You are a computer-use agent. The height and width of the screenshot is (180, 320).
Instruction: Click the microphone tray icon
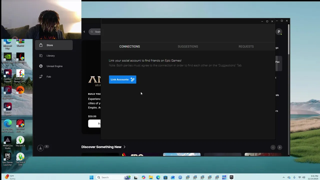coord(294,177)
